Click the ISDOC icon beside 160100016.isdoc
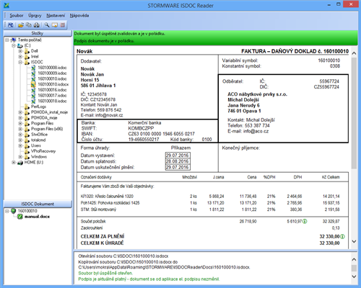361x288 pixels. (x=33, y=90)
